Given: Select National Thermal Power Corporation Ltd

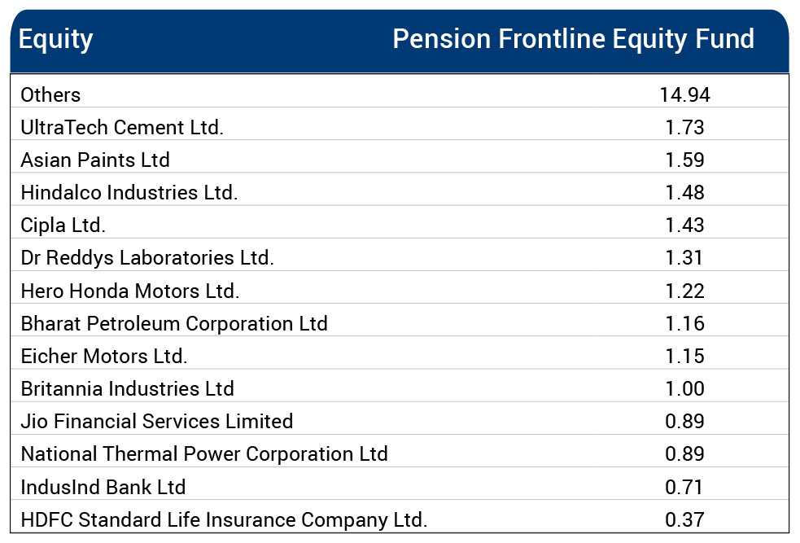Looking at the screenshot, I should tap(204, 453).
